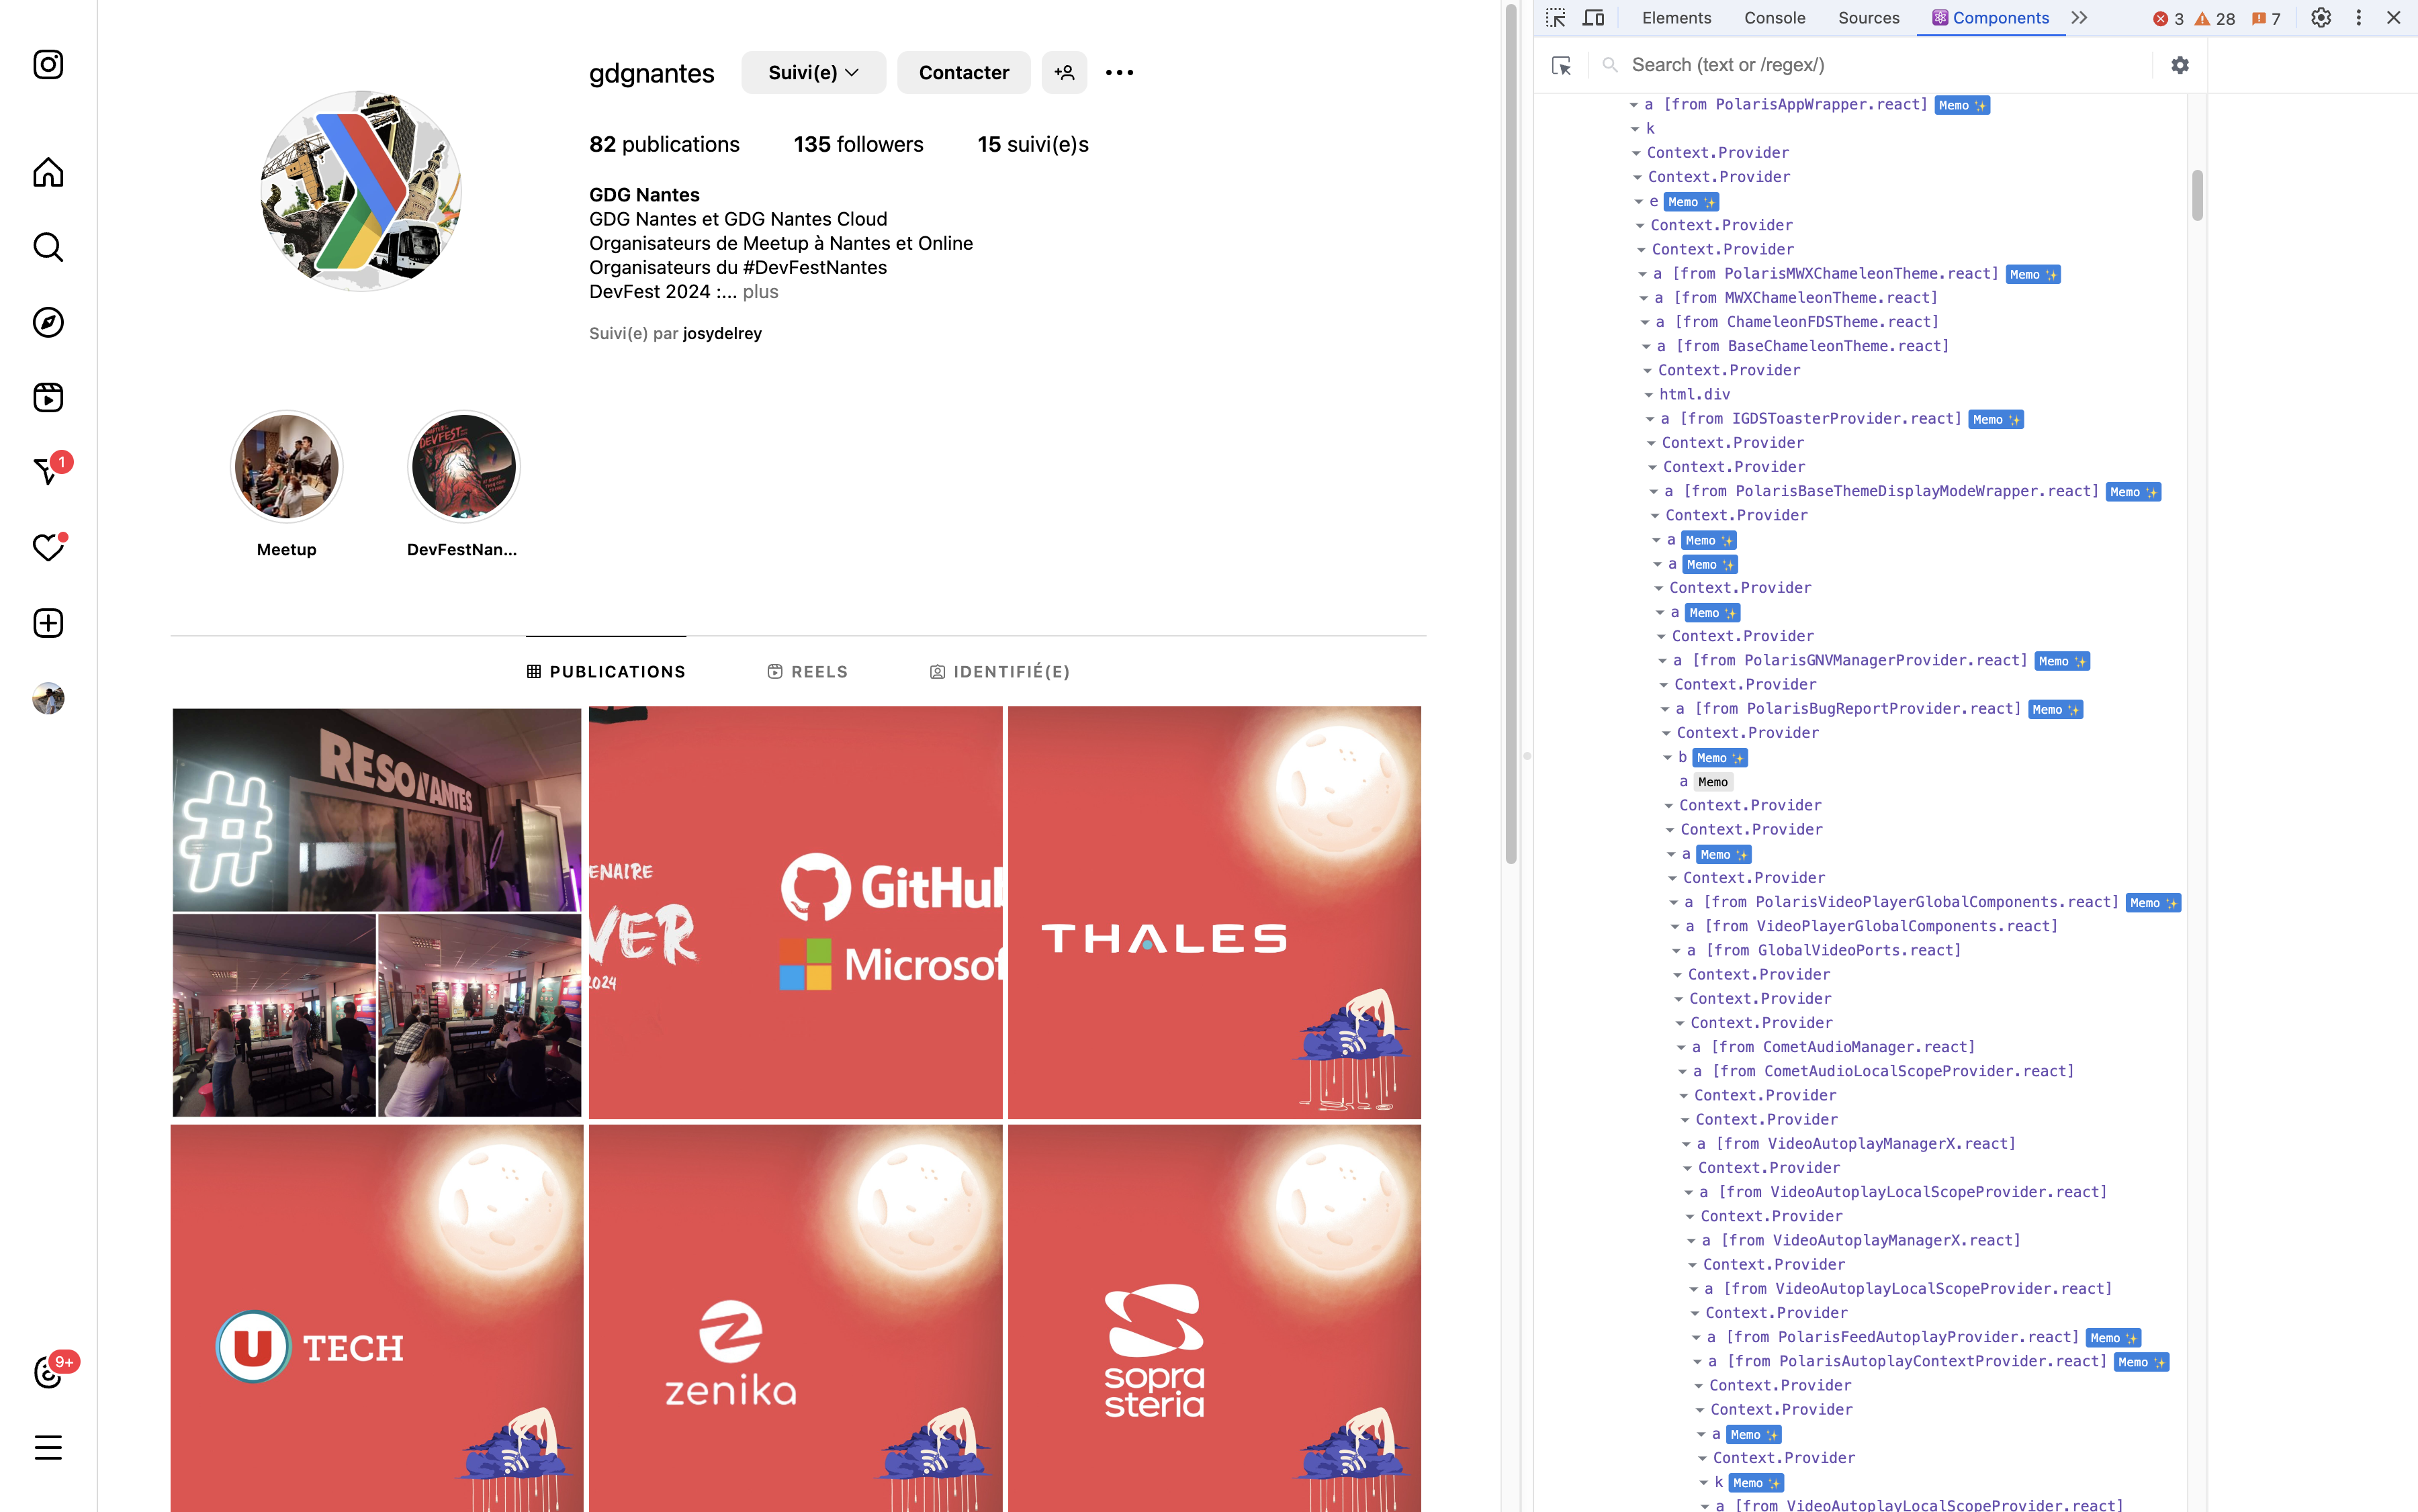2418x1512 pixels.
Task: Collapse GlobalVideoPorts.react node arrow
Action: pyautogui.click(x=1676, y=951)
